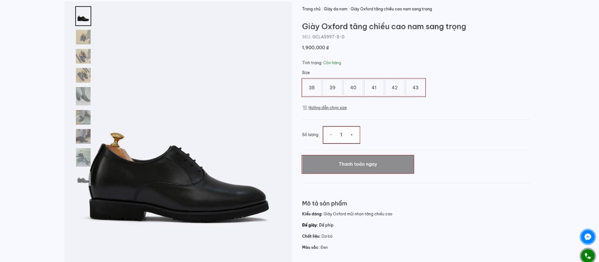The image size is (599, 262).
Task: Click the plus quantity button
Action: pyautogui.click(x=351, y=135)
